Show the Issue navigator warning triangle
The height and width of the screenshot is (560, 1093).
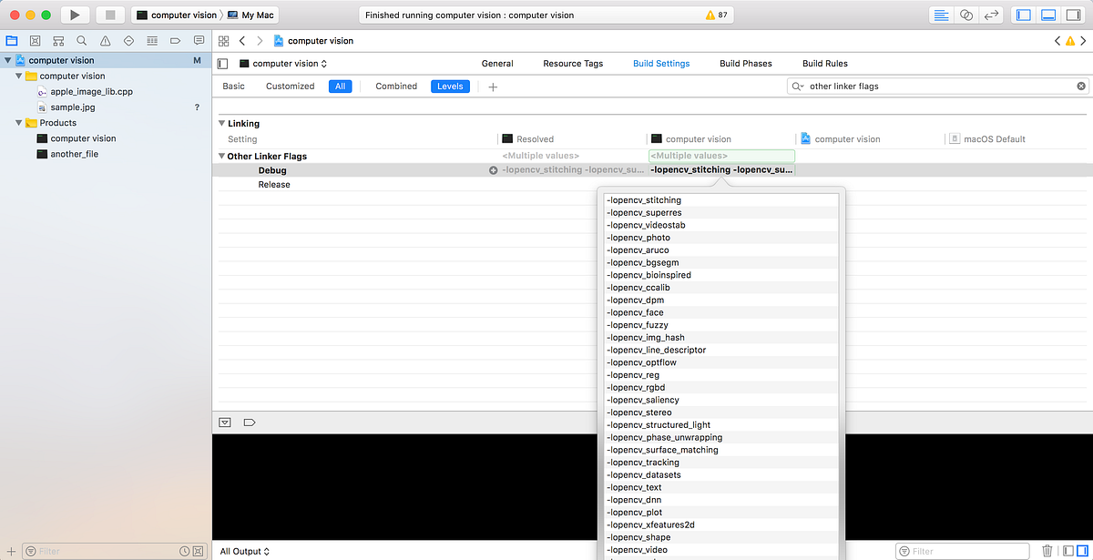tap(105, 40)
